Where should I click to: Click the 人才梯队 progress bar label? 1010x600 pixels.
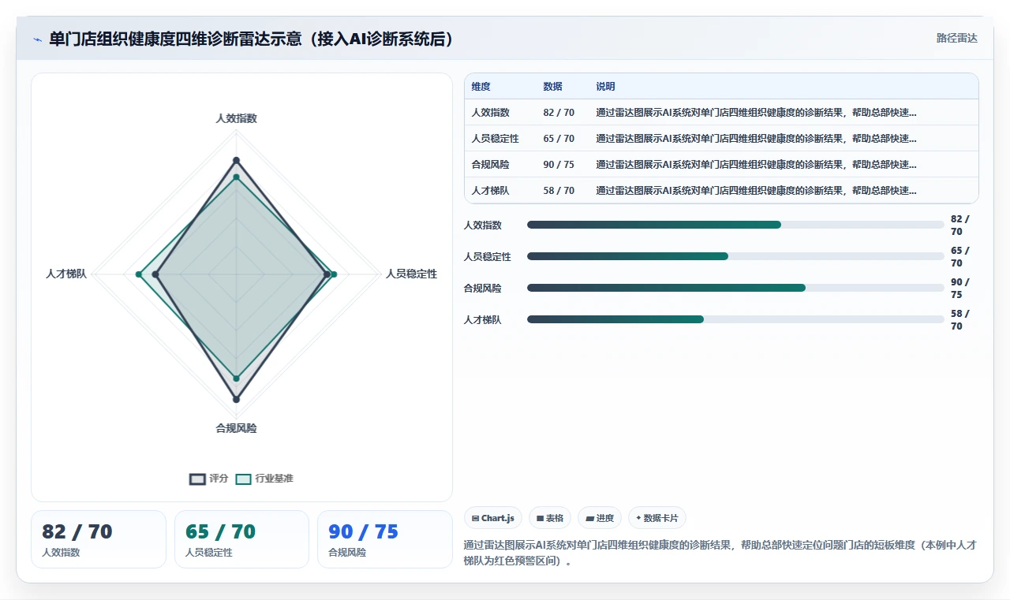coord(483,319)
